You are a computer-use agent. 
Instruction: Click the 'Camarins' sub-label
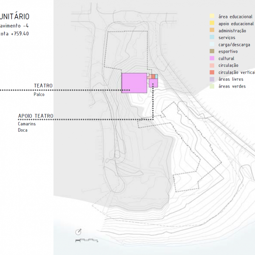(27, 124)
